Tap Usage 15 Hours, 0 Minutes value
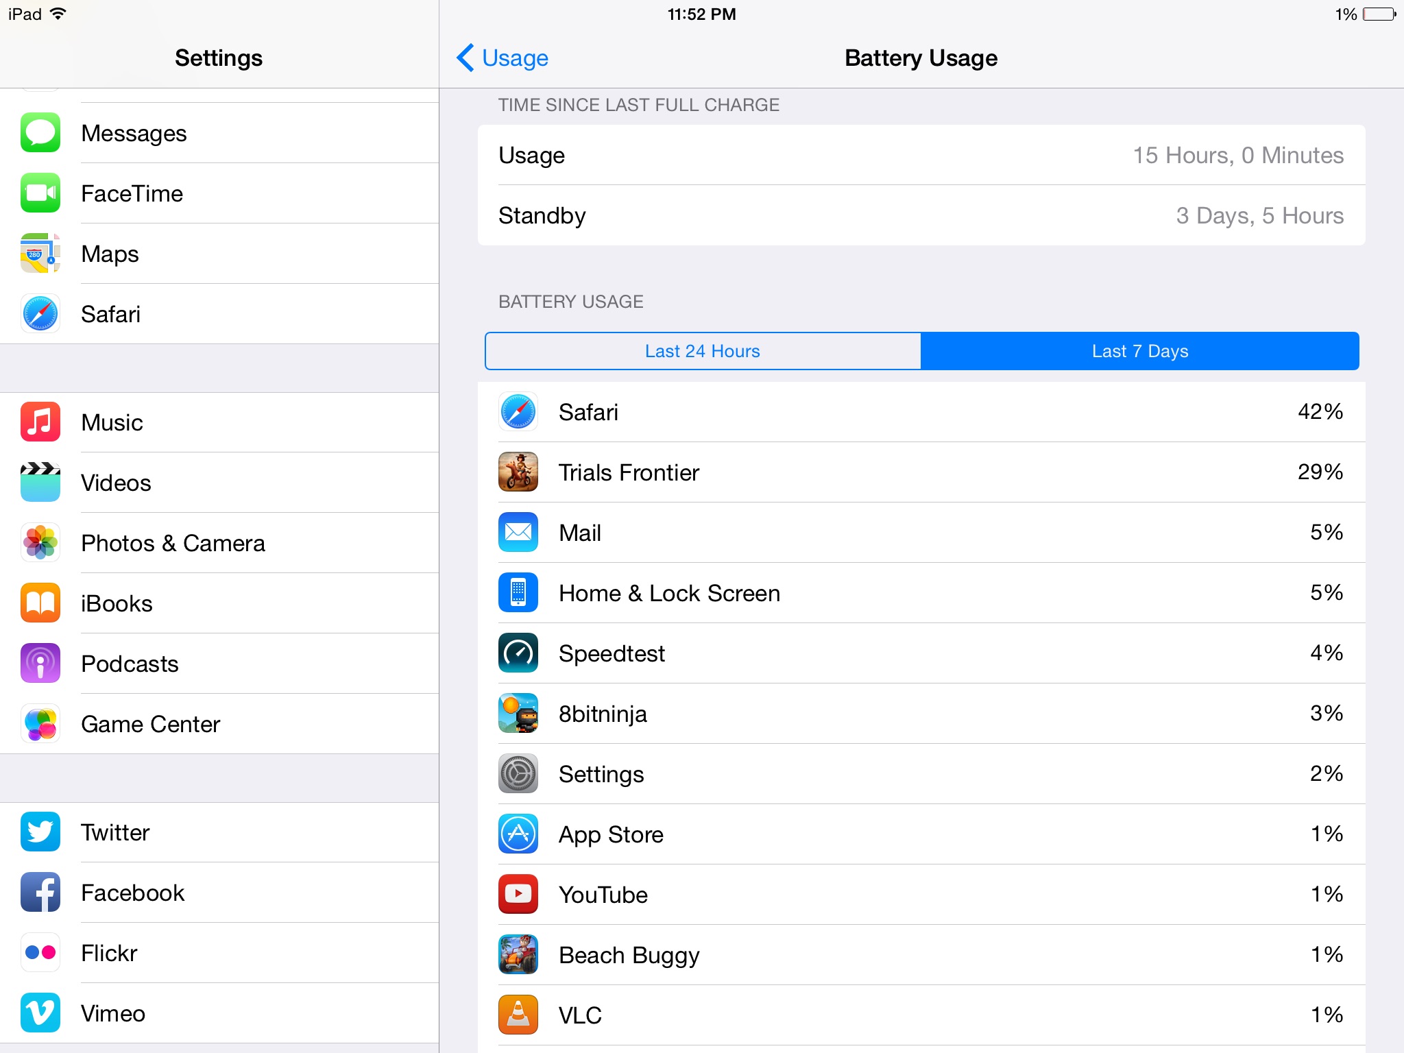 (1238, 156)
